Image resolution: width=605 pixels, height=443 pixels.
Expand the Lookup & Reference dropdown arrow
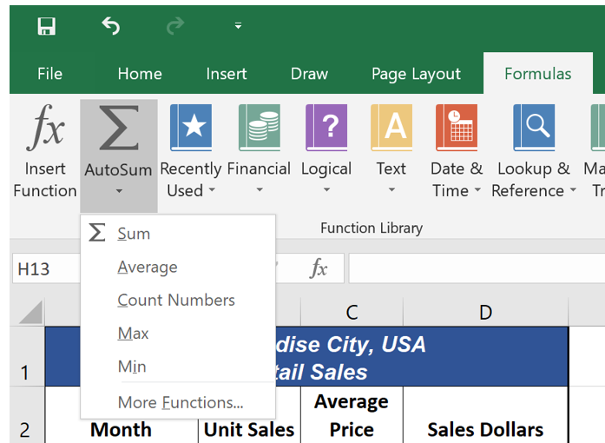[x=573, y=189]
